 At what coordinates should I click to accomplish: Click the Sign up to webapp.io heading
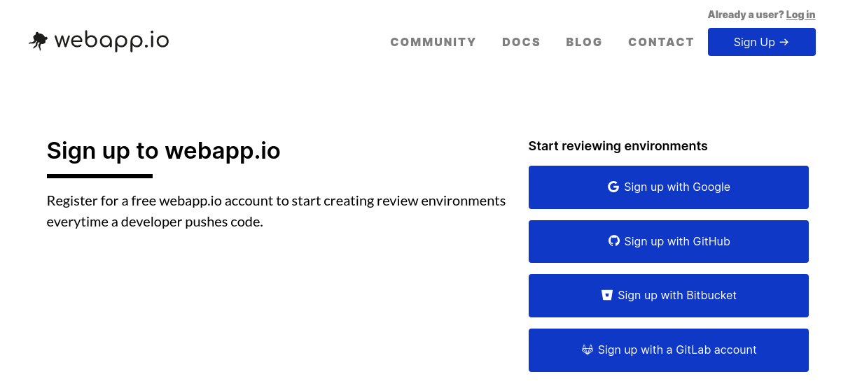pyautogui.click(x=163, y=150)
